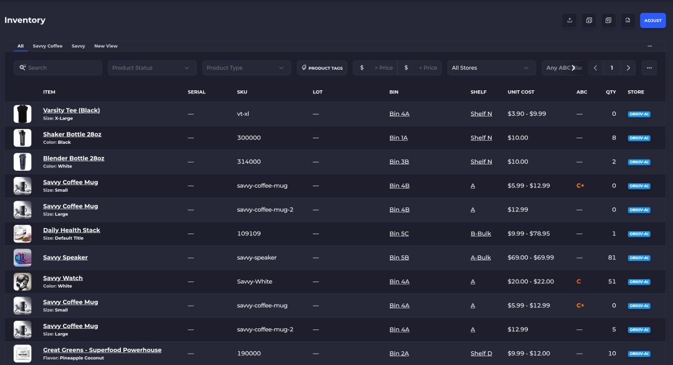Click Shaker Bottle 28oz product thumbnail

point(22,138)
